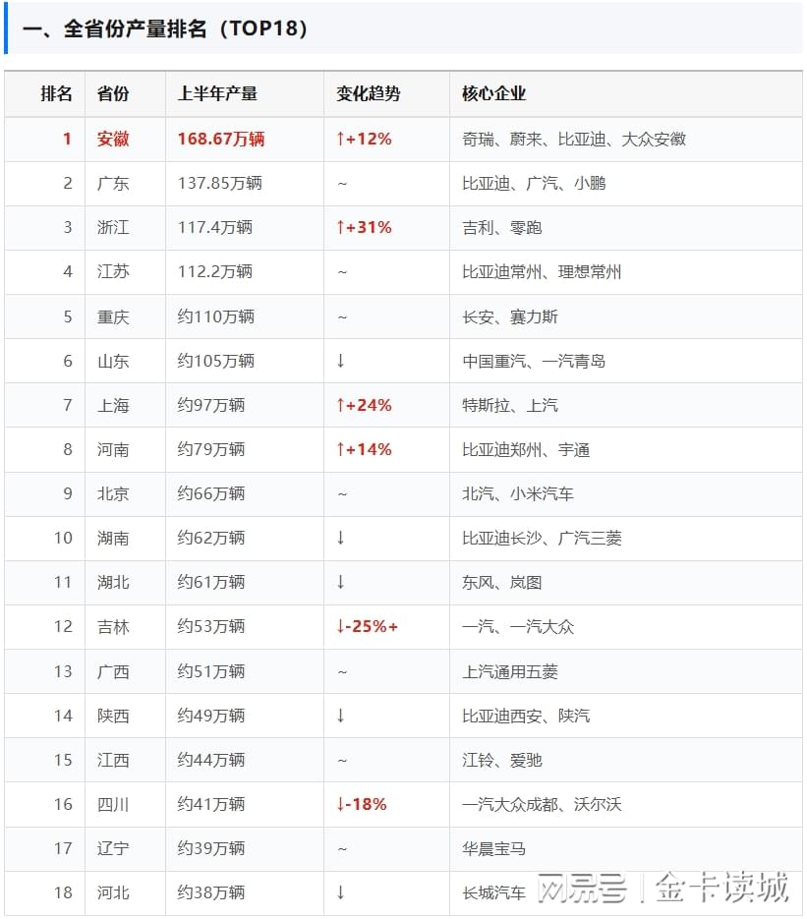Click the 吉利、零跑 cell
Image resolution: width=807 pixels, height=919 pixels.
click(501, 227)
